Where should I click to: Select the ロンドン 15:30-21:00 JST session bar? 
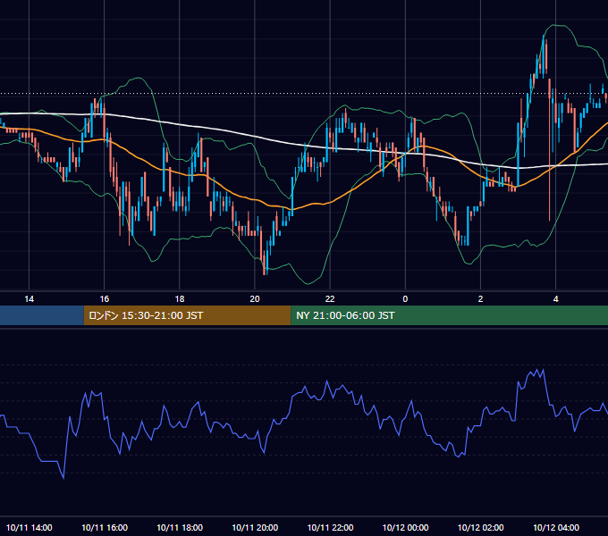(x=187, y=315)
